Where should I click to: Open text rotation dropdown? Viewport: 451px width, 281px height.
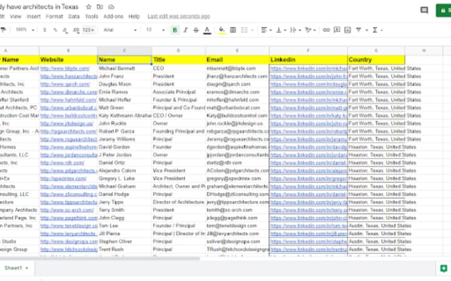coord(310,30)
